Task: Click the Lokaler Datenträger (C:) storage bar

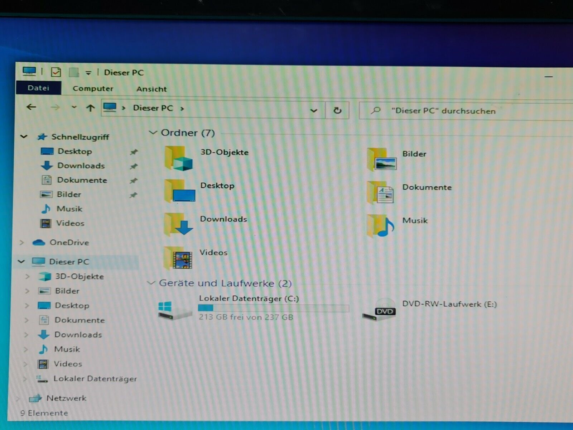Action: (273, 308)
